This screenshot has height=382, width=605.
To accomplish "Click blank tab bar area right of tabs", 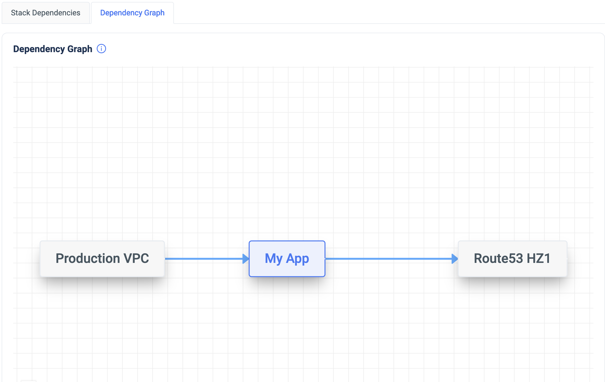I will (385, 13).
